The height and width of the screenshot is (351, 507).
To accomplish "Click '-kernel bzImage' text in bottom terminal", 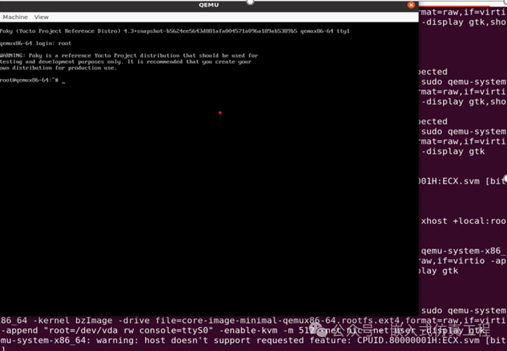I will click(73, 320).
